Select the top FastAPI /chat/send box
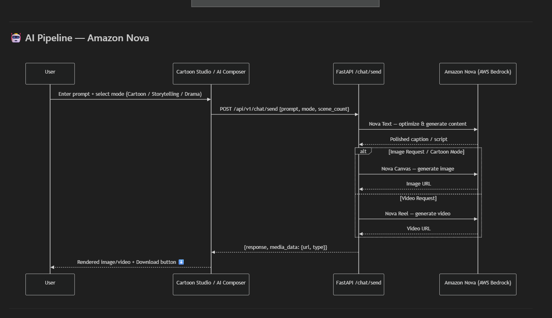 click(x=359, y=74)
